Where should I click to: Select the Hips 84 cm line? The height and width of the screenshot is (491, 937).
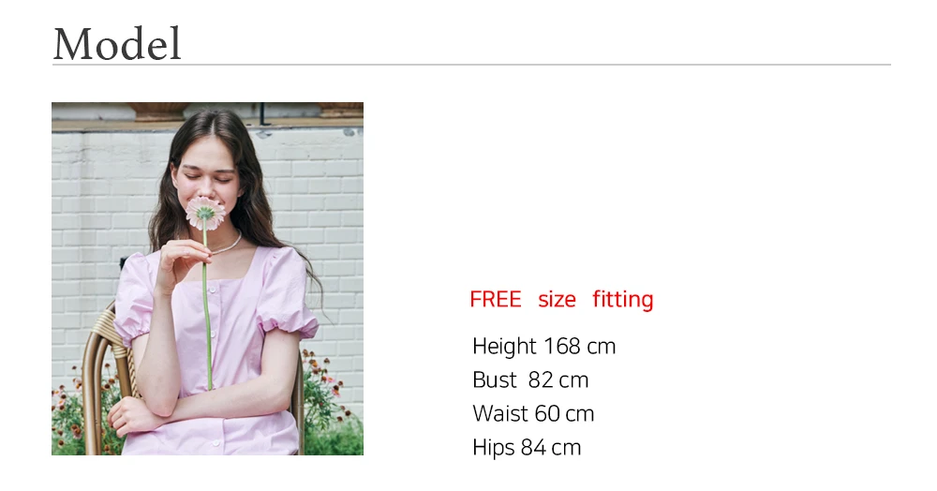(527, 447)
